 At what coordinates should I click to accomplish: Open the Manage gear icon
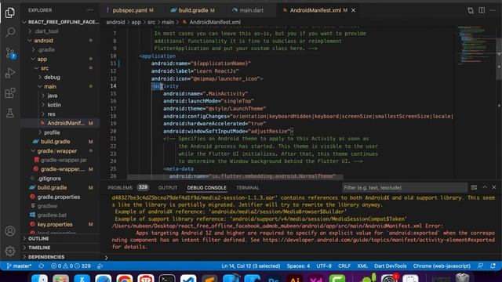click(x=10, y=251)
